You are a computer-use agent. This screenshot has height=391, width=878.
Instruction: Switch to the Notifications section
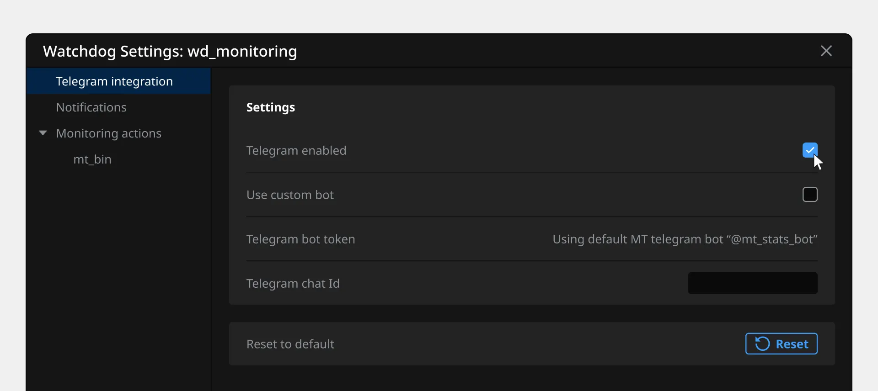[x=91, y=107]
